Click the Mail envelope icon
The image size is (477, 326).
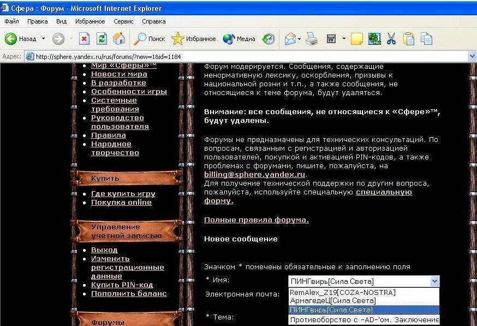290,39
